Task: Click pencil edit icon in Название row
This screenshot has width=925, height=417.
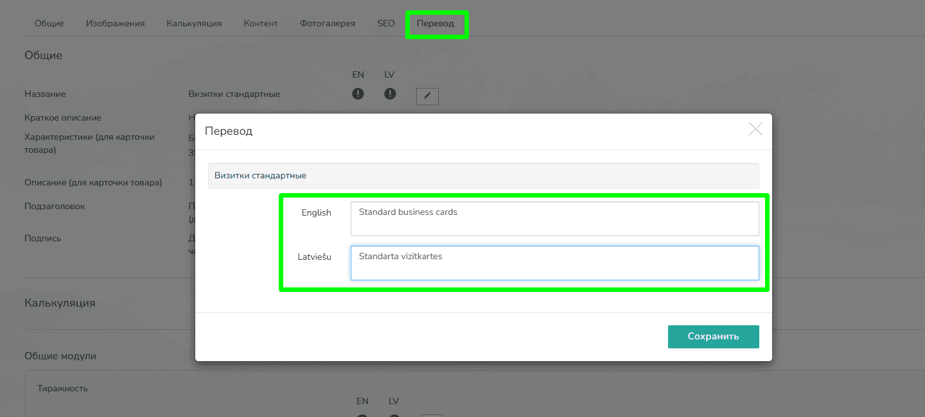Action: tap(427, 96)
